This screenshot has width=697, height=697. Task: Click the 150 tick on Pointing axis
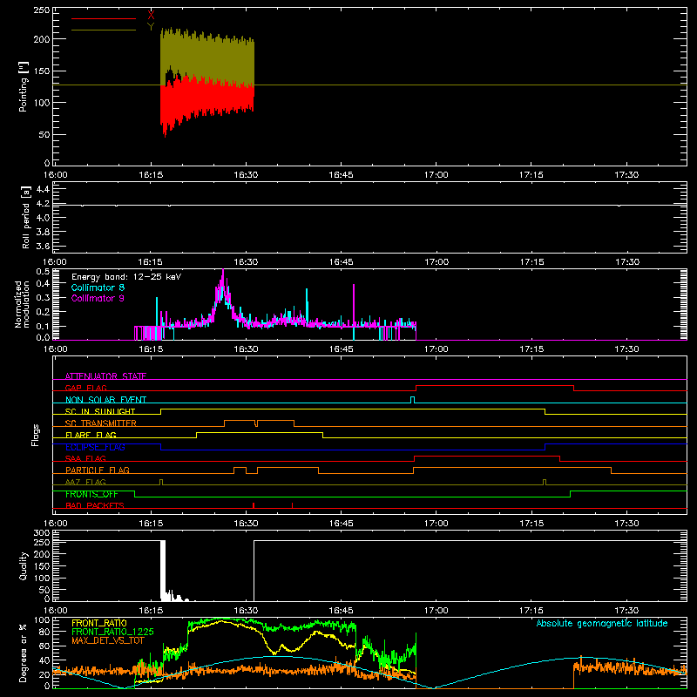(x=42, y=71)
